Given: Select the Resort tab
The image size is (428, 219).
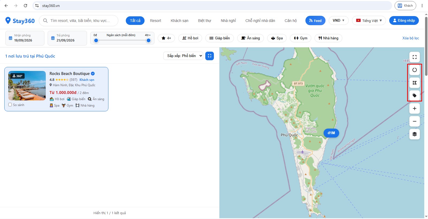Looking at the screenshot, I should [x=156, y=21].
